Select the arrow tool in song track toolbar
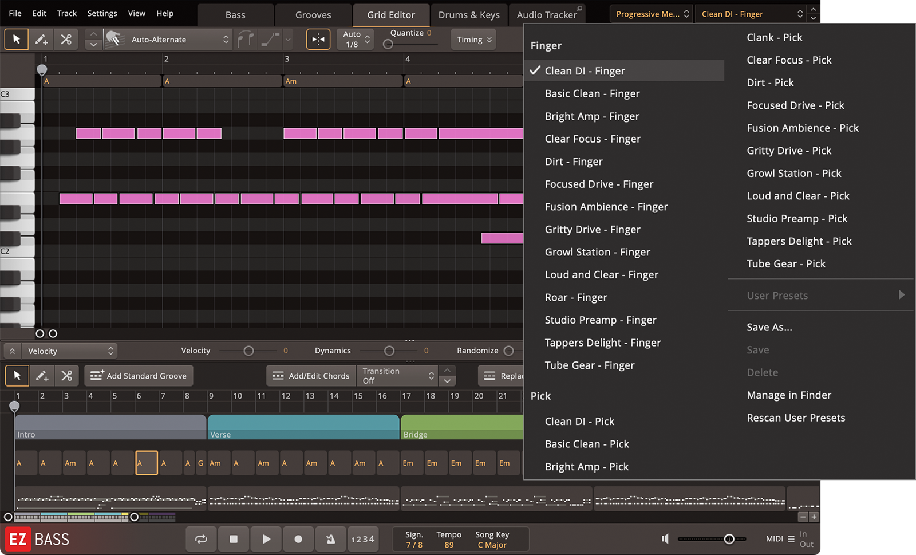 pyautogui.click(x=17, y=376)
